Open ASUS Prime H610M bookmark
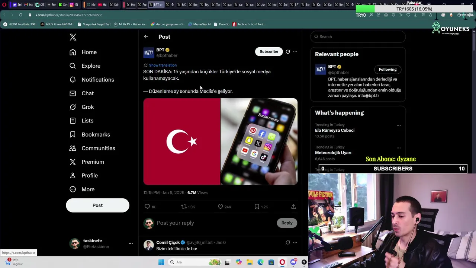Viewport: 476px width, 268px height. 57,24
